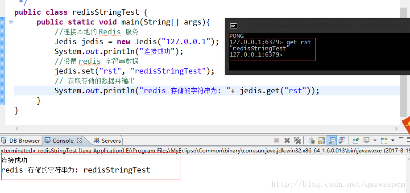Minimize the Console view panel

pyautogui.click(x=401, y=138)
